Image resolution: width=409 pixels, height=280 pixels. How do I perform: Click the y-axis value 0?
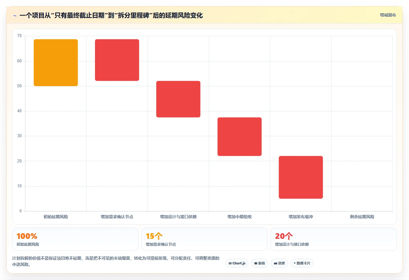21,211
